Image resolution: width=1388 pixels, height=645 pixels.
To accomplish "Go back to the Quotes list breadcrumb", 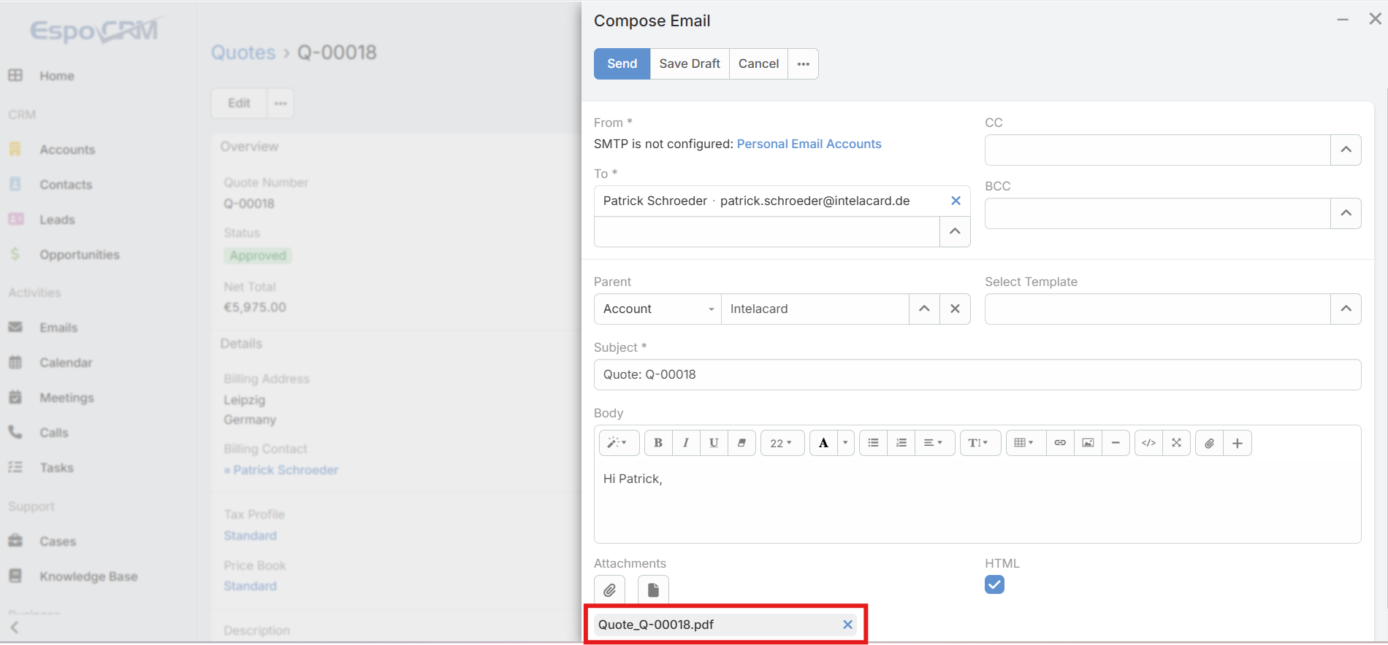I will click(243, 53).
